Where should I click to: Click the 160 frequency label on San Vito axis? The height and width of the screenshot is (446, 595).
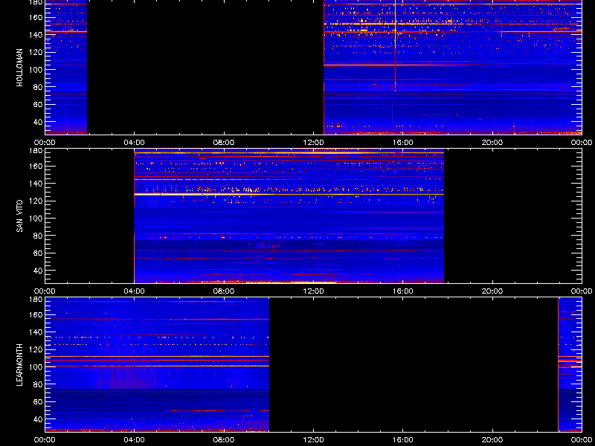pos(35,166)
